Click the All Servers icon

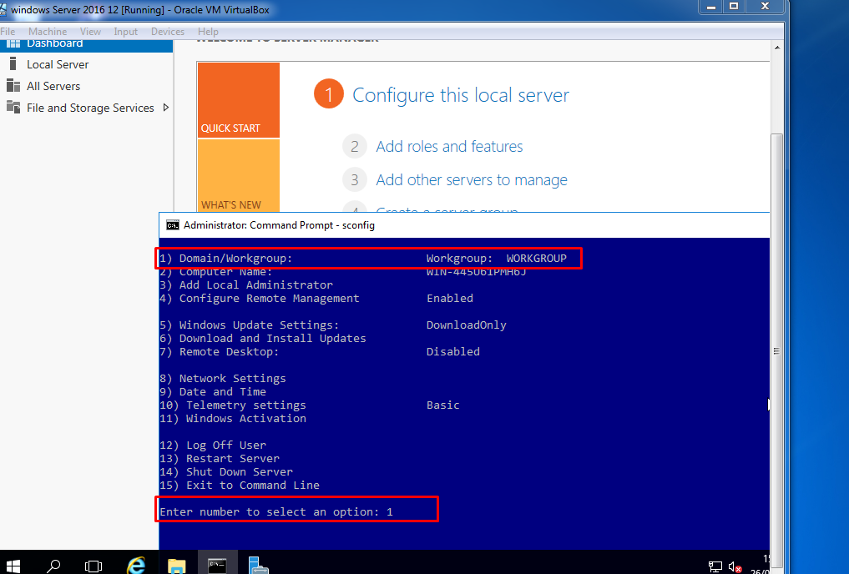[13, 85]
